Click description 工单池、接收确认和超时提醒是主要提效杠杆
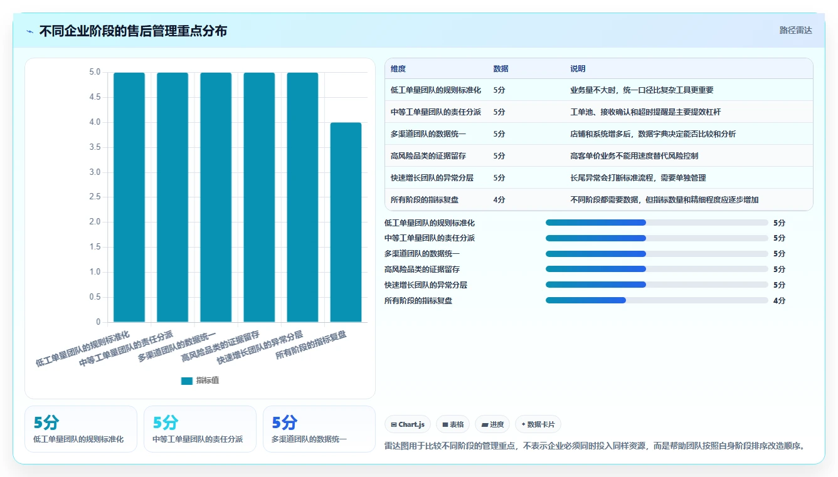The image size is (838, 477). point(645,112)
